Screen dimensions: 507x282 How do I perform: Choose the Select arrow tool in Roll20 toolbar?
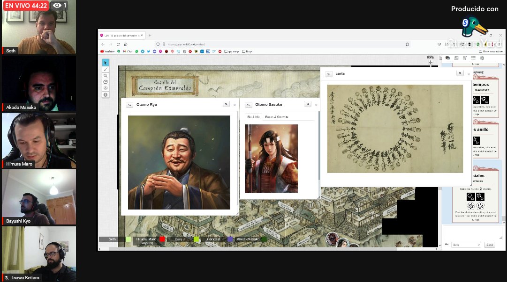[106, 63]
